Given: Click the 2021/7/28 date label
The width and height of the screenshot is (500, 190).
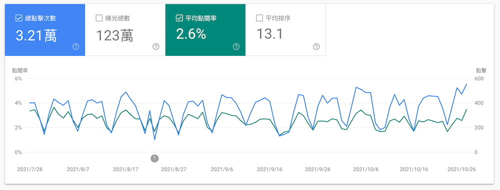Looking at the screenshot, I should click(29, 170).
